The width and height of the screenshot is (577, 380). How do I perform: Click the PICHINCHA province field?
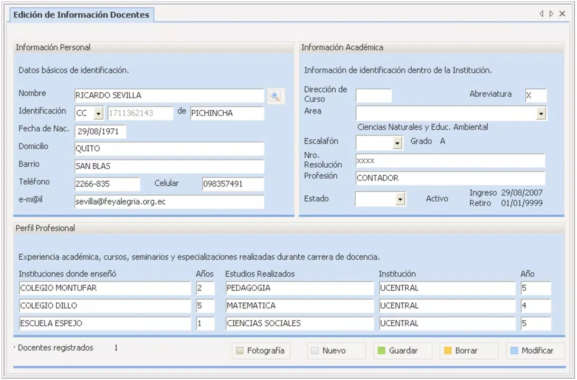point(227,114)
